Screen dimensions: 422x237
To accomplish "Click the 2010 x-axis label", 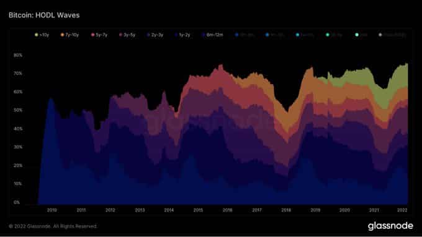I will tap(52, 210).
